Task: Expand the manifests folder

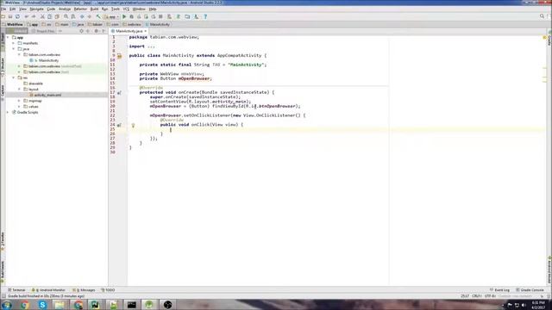Action: (14, 43)
